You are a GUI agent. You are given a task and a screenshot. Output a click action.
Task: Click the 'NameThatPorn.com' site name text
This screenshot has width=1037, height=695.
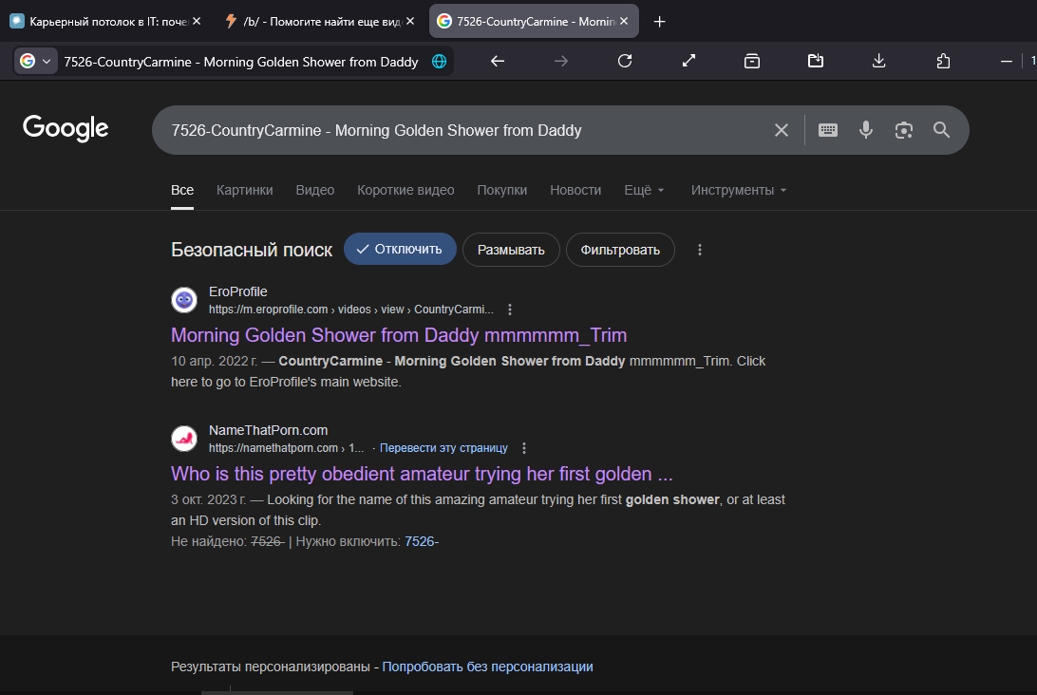(x=269, y=430)
